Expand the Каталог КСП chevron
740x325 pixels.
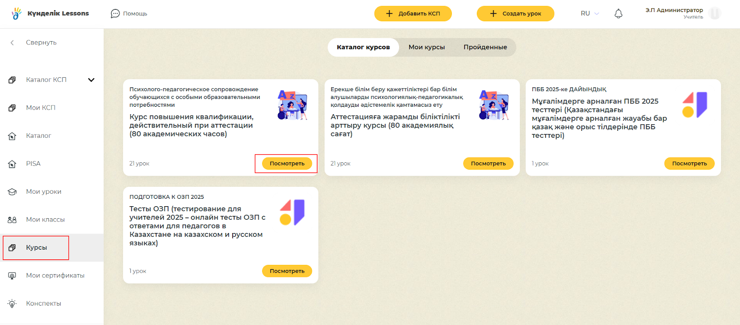coord(91,80)
